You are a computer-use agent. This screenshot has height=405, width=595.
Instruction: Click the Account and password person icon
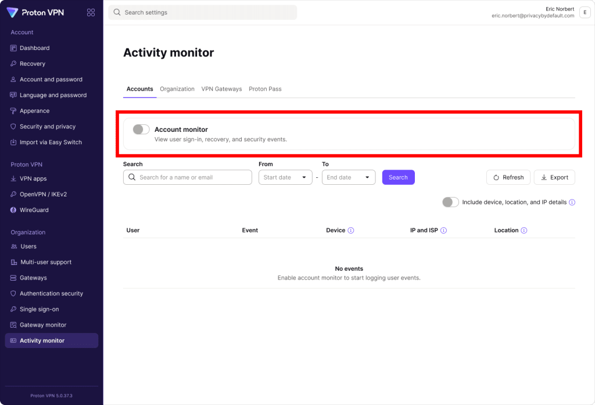tap(13, 80)
